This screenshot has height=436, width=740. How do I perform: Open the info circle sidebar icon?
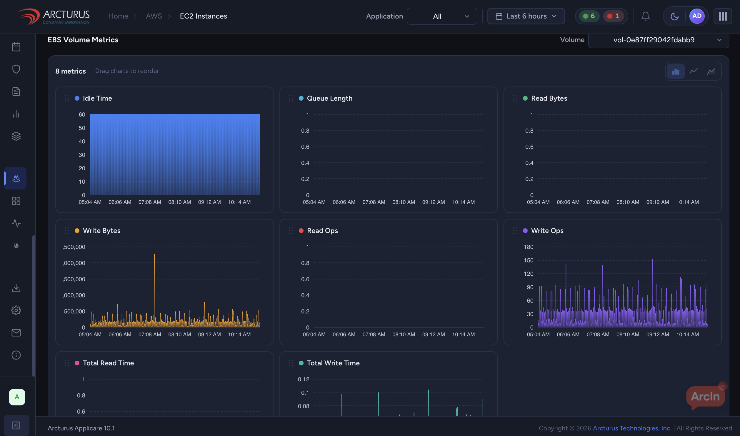click(x=16, y=355)
